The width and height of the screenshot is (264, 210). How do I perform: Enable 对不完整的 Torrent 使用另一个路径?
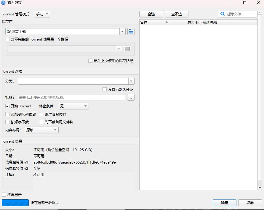pyautogui.click(x=7, y=39)
